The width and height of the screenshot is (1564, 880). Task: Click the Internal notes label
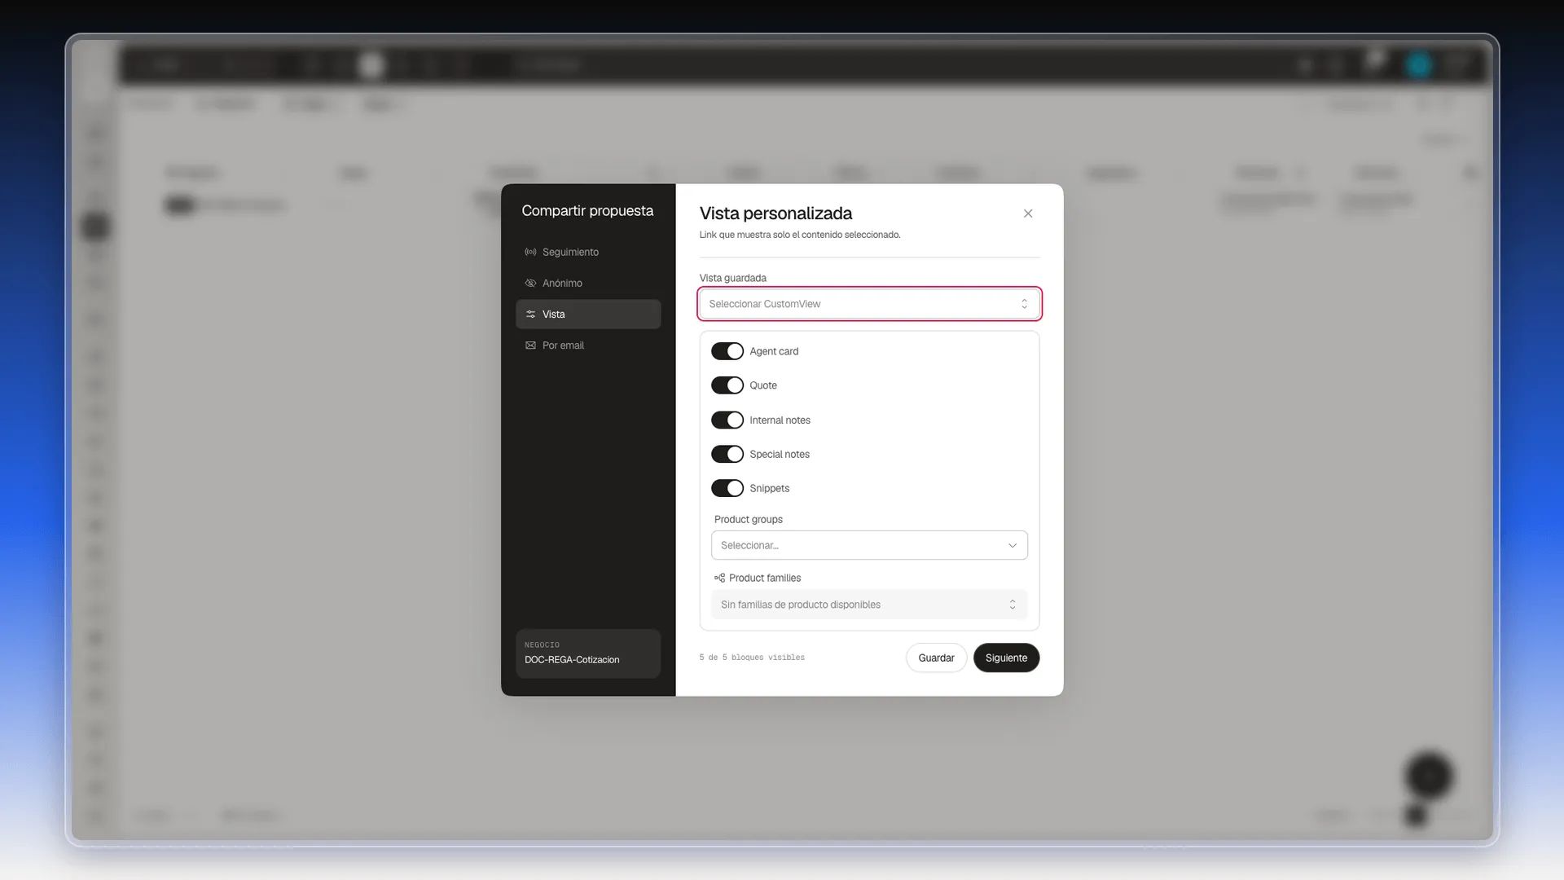(780, 420)
